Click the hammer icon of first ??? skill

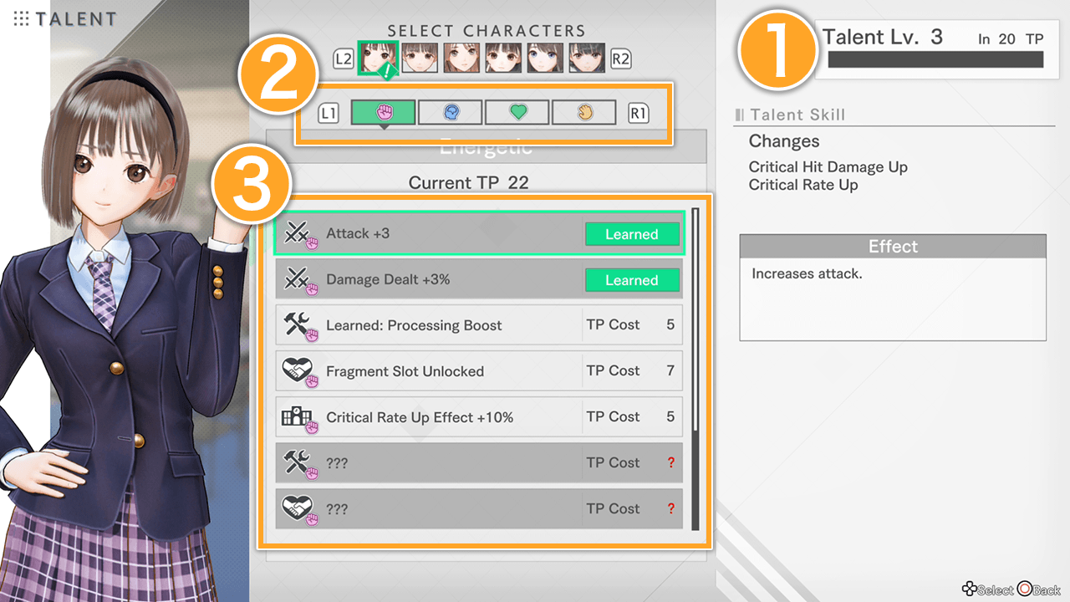coord(298,462)
